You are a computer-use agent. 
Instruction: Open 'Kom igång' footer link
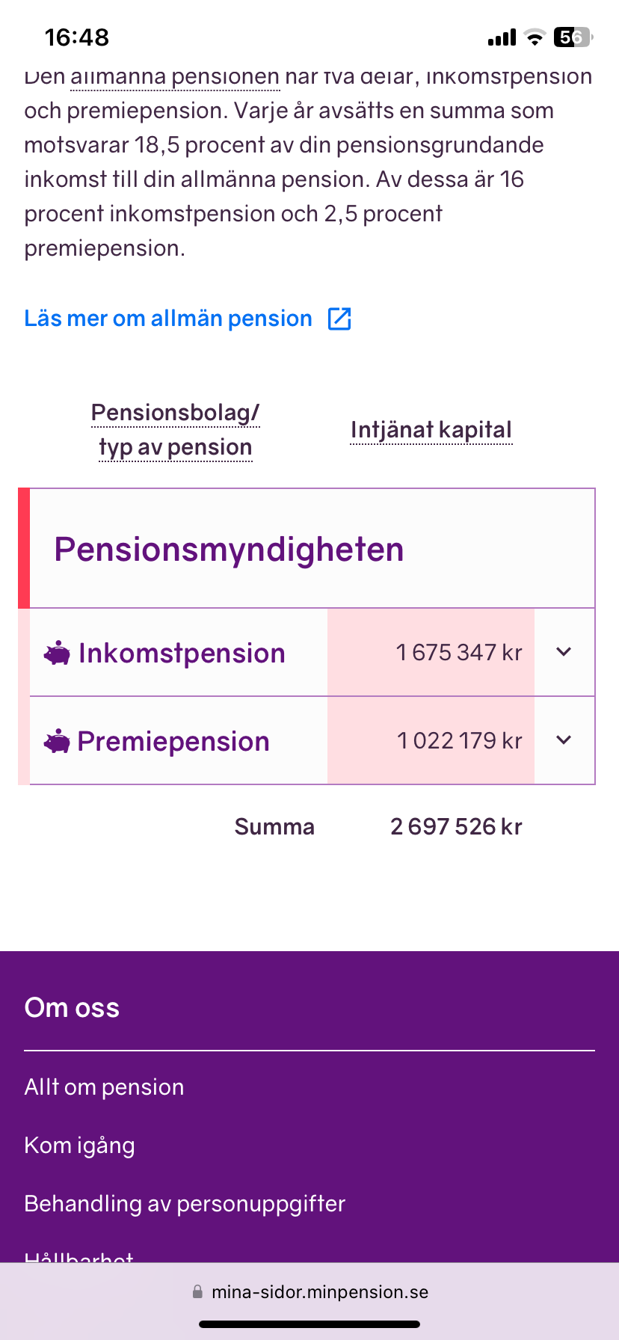point(79,1146)
